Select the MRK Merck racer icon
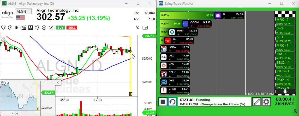299x116 pixels. pos(172,32)
